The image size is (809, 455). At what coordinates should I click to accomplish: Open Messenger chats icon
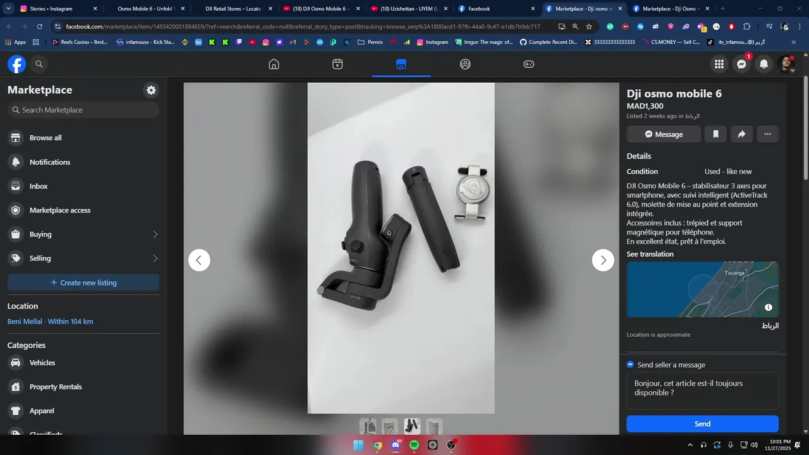(741, 64)
